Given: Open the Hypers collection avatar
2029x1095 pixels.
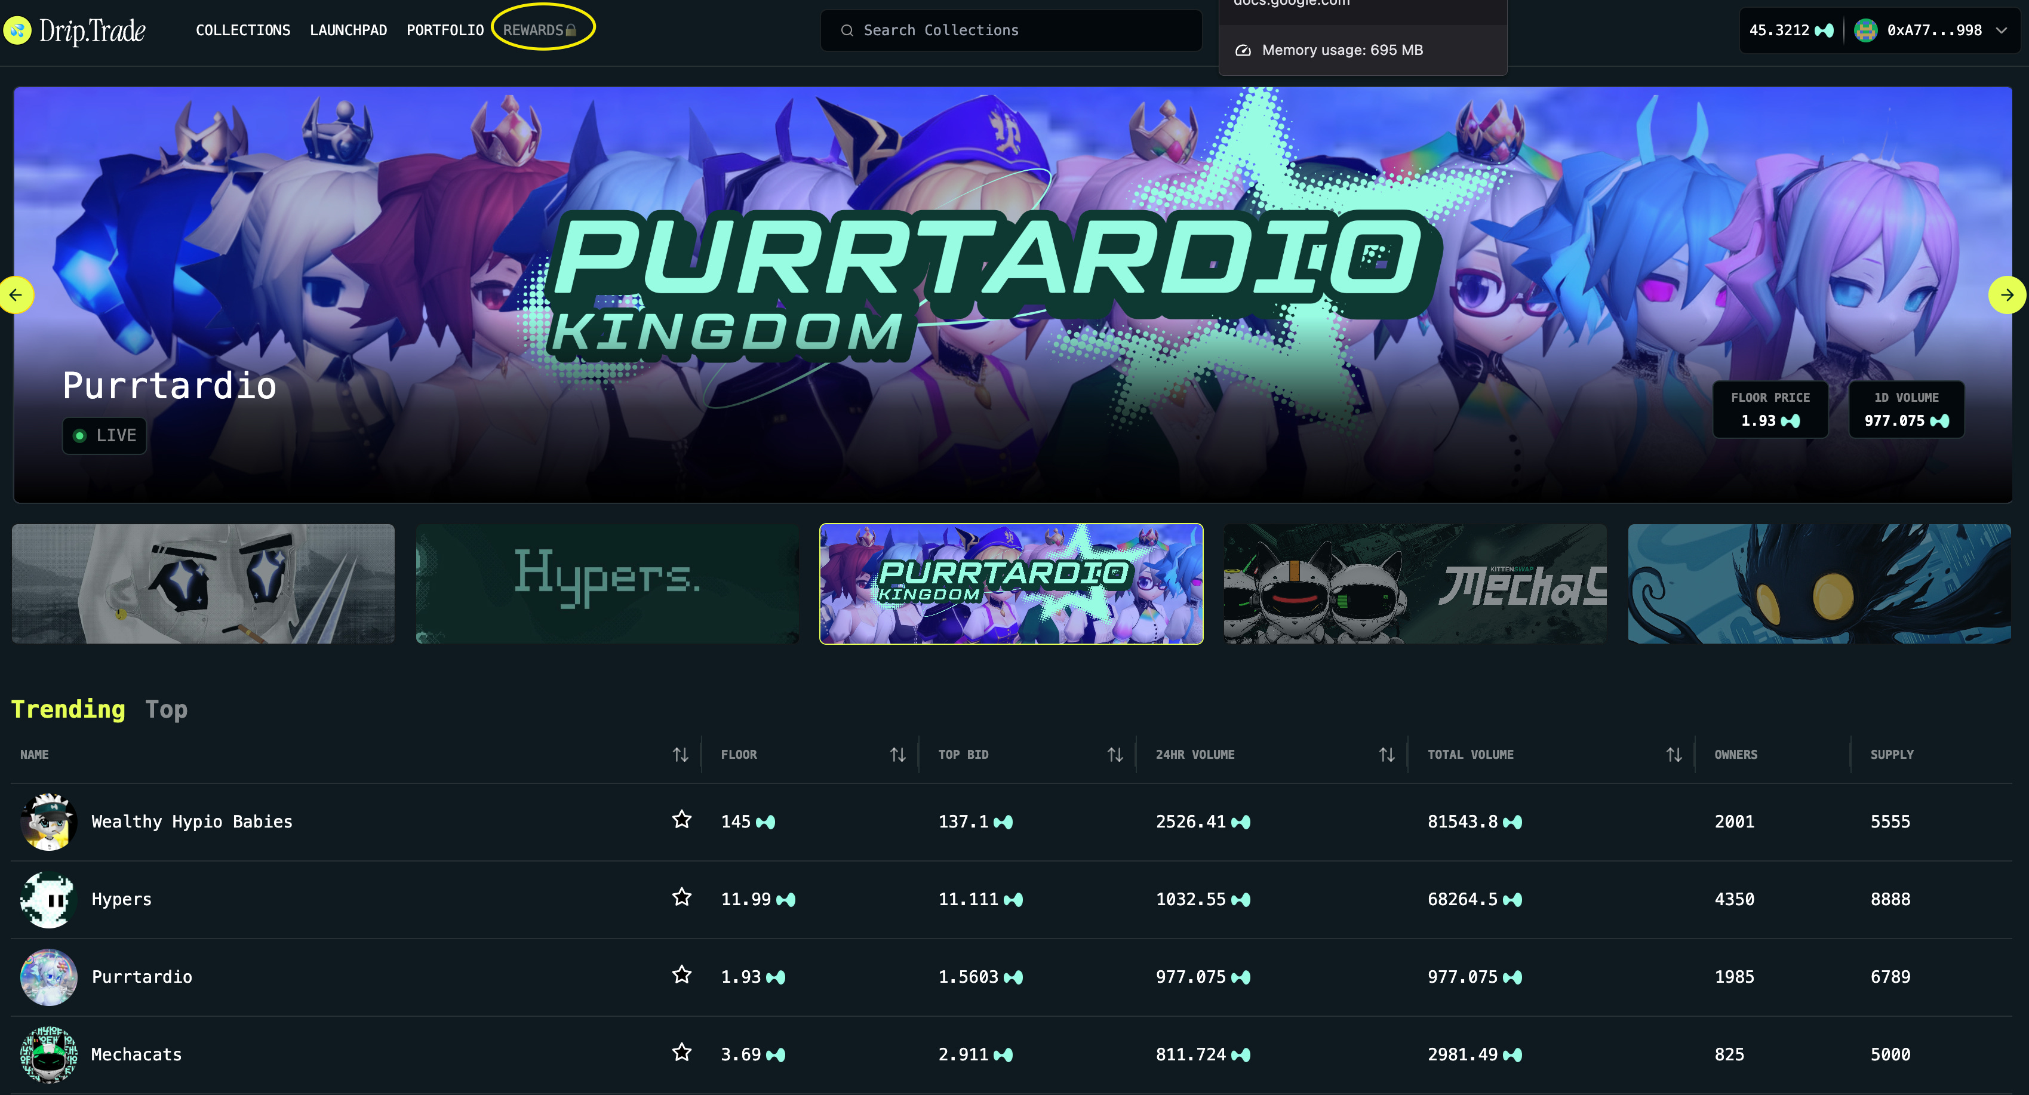Looking at the screenshot, I should 49,900.
